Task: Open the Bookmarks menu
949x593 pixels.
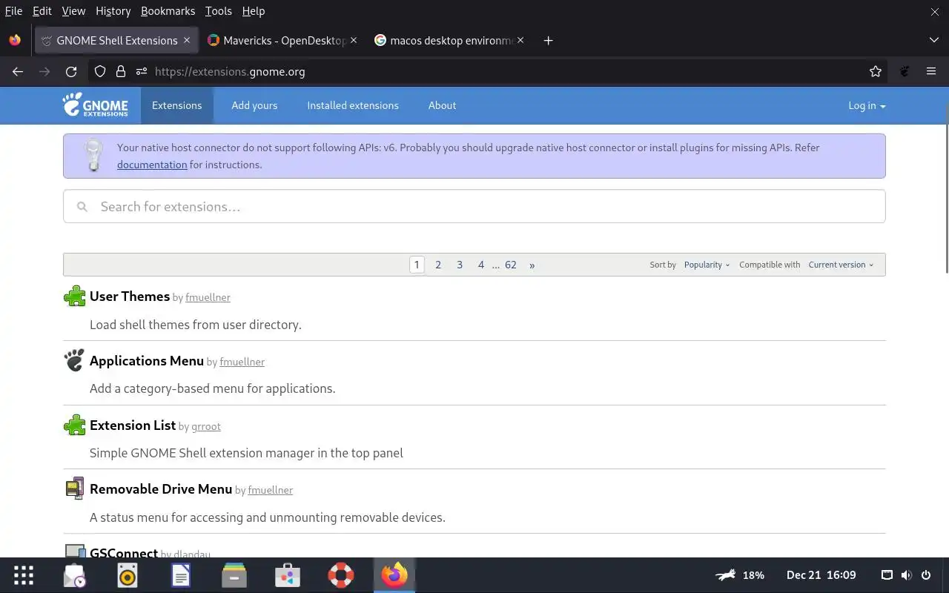Action: (x=168, y=11)
